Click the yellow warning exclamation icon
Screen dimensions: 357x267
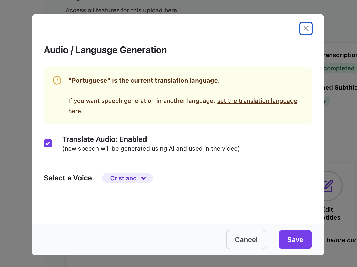pyautogui.click(x=57, y=80)
